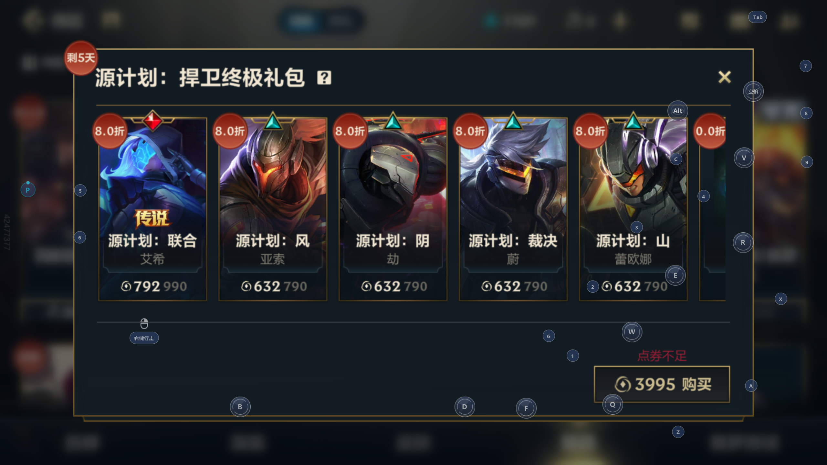Open the 源计划:裁决 蔚 skin card
827x465 pixels.
pyautogui.click(x=513, y=209)
